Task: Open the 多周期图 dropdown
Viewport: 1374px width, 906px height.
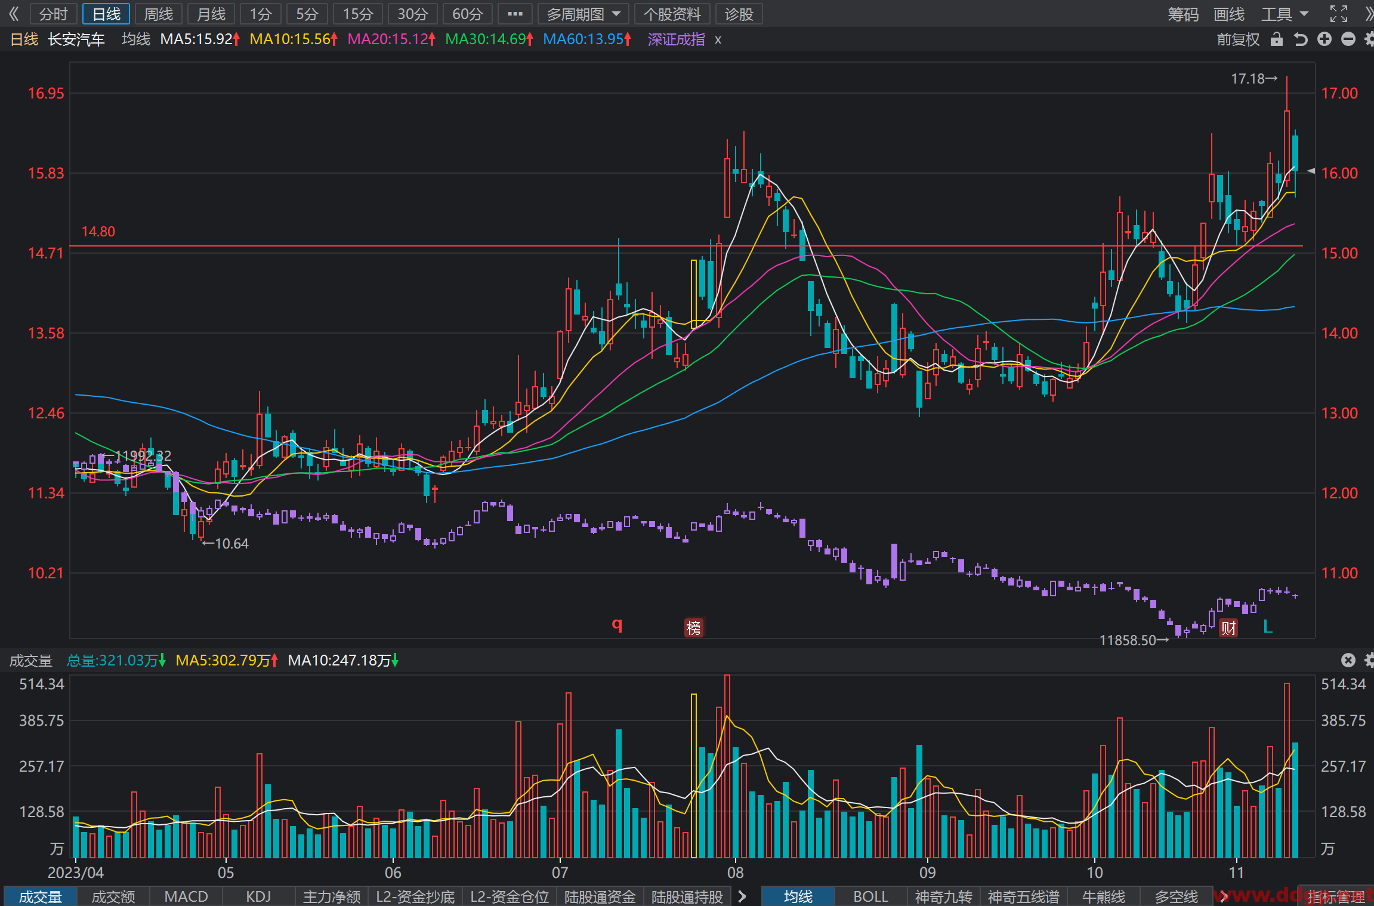Action: coord(583,14)
